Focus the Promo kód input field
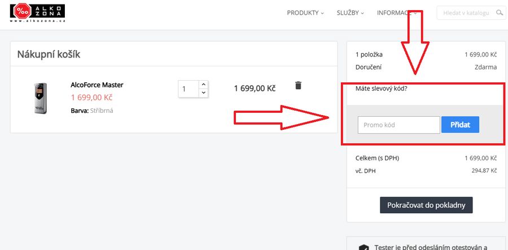This screenshot has height=250, width=508. pyautogui.click(x=398, y=125)
